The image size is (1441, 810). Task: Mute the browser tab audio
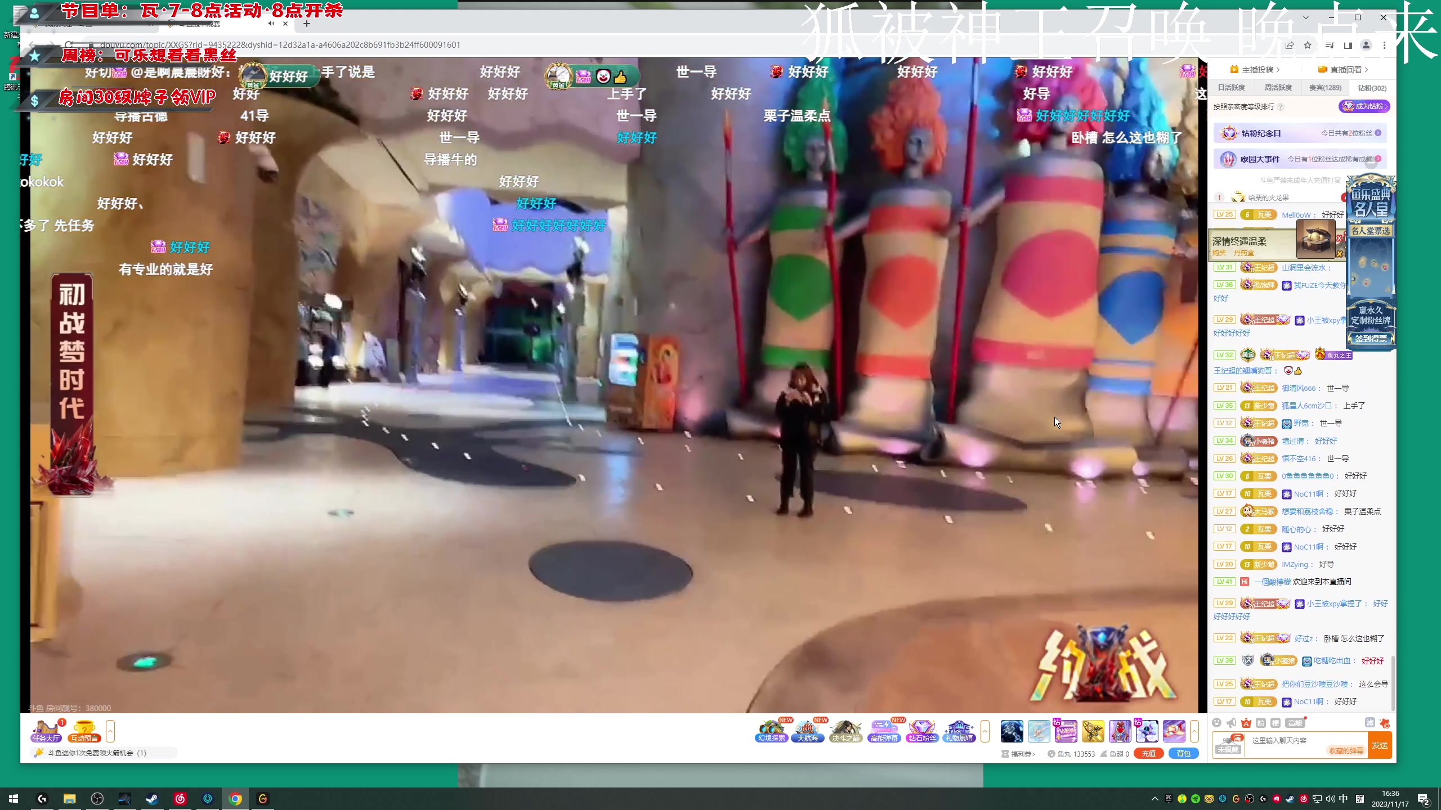tap(271, 24)
